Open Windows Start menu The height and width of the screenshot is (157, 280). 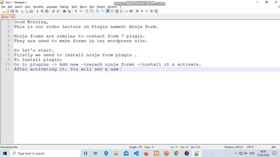5,153
